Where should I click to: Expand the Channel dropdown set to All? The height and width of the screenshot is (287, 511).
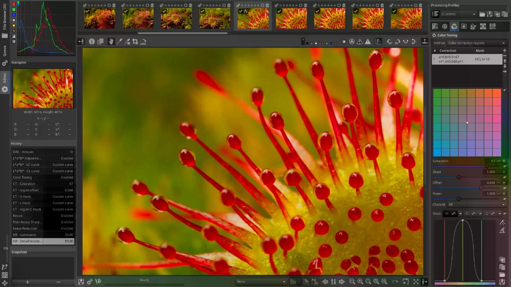point(477,205)
